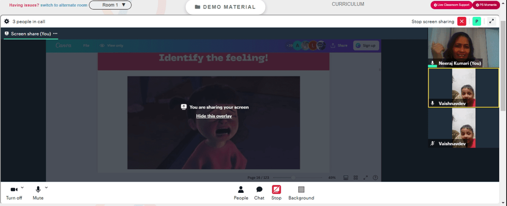Click crying girl image on slide
The height and width of the screenshot is (206, 507).
click(213, 123)
